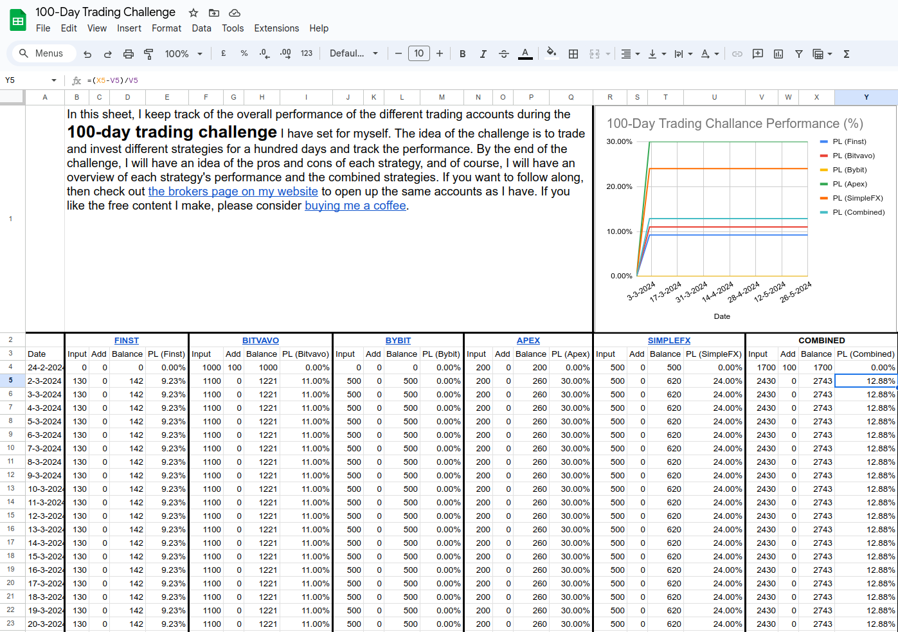
Task: Click the Functions sigma icon
Action: 847,54
